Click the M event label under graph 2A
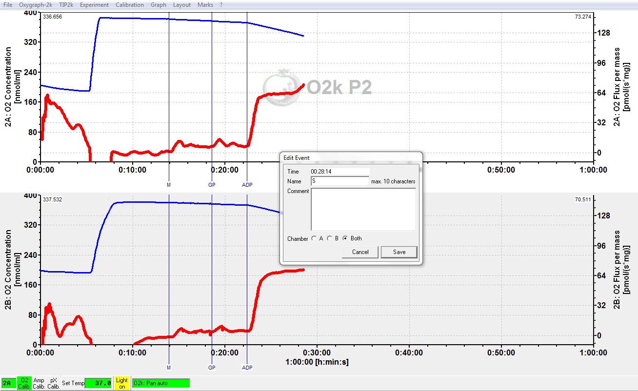Screen dimensions: 638x391 tap(169, 185)
